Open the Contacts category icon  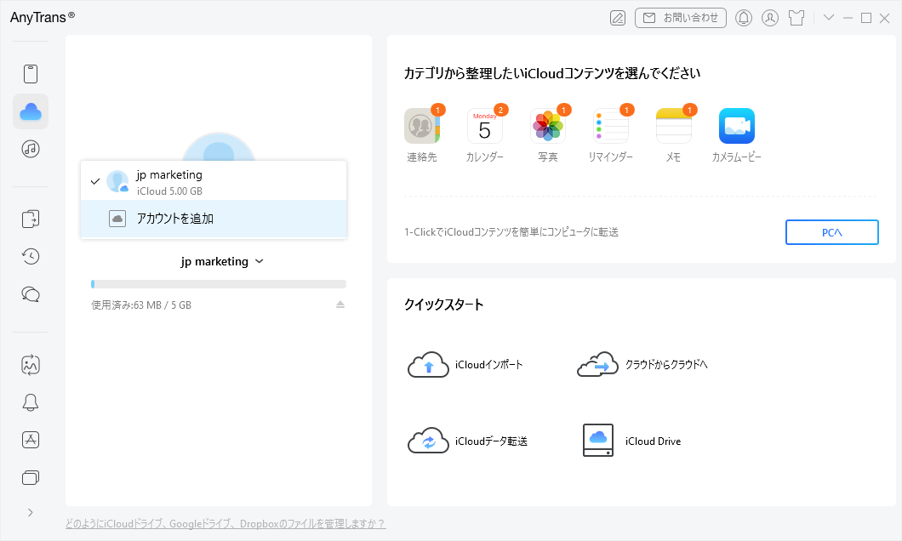pos(422,127)
